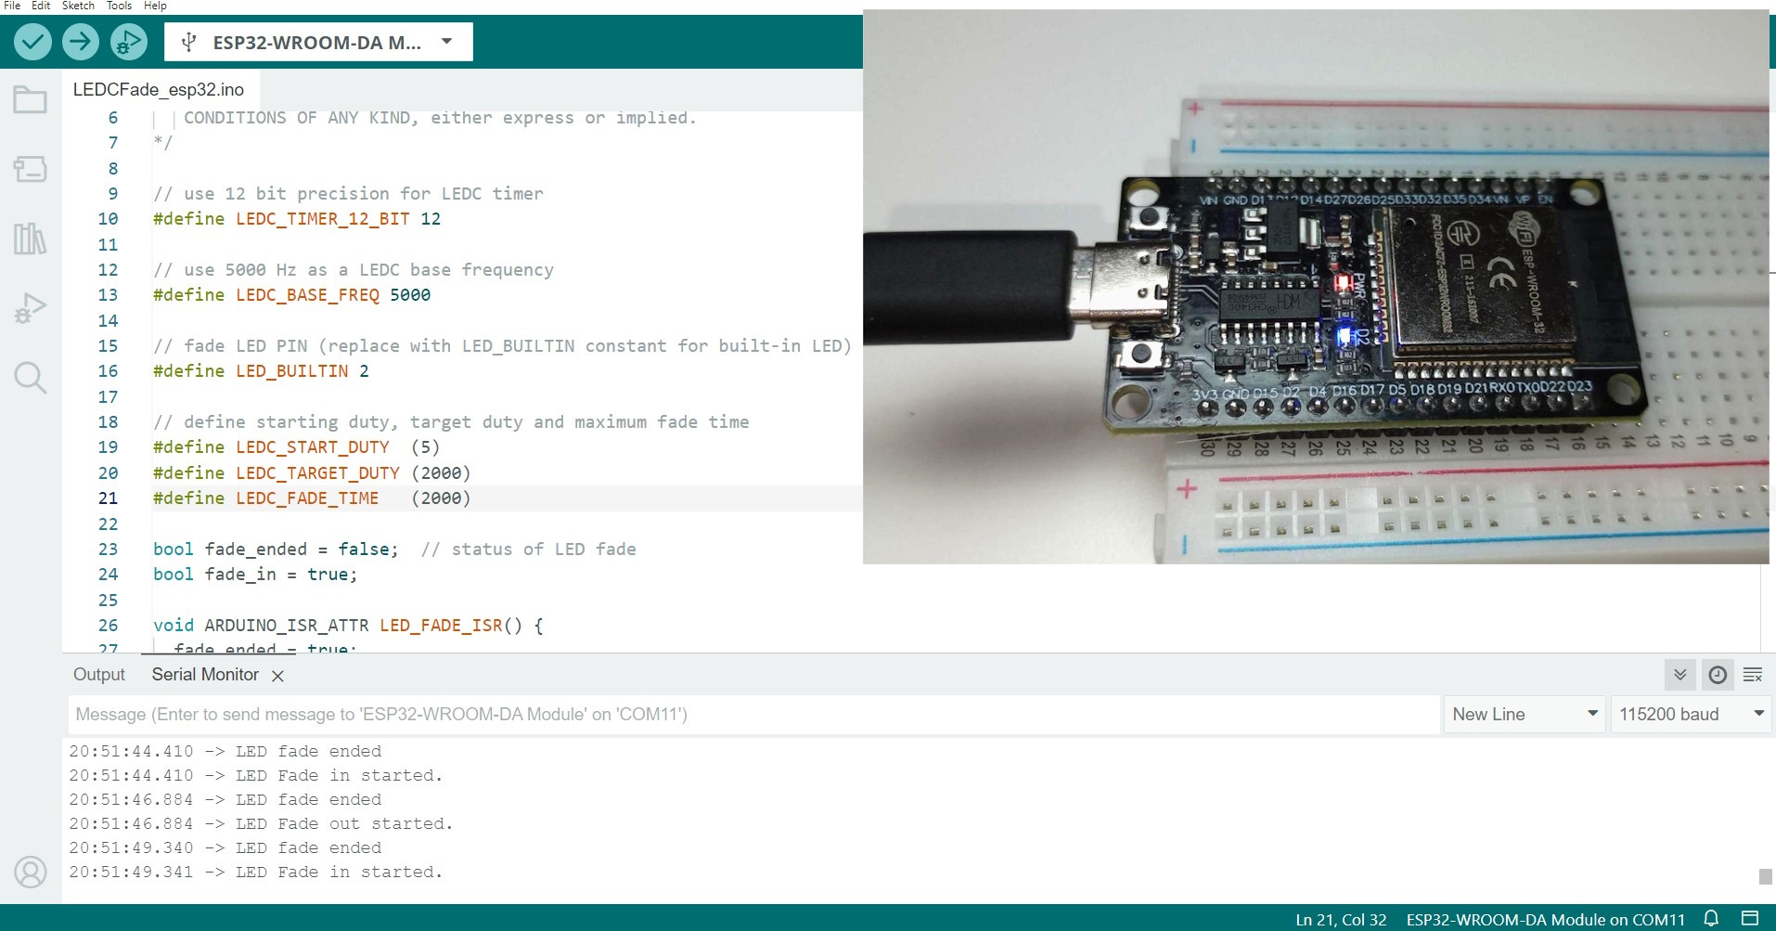Click the 20:51:49.341 'LED Fade in started.' log line

tap(256, 872)
